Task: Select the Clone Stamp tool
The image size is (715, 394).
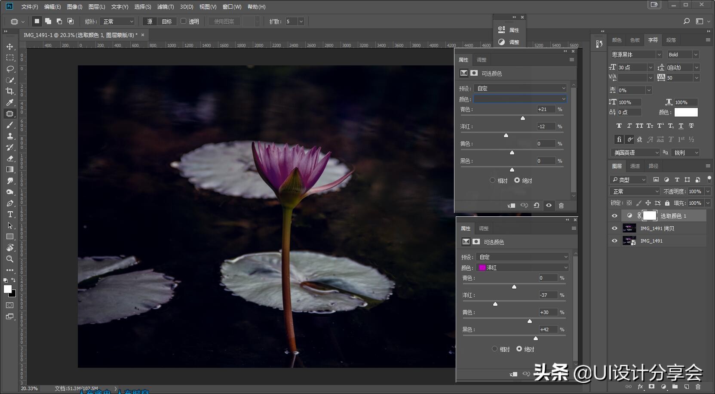Action: click(x=10, y=136)
